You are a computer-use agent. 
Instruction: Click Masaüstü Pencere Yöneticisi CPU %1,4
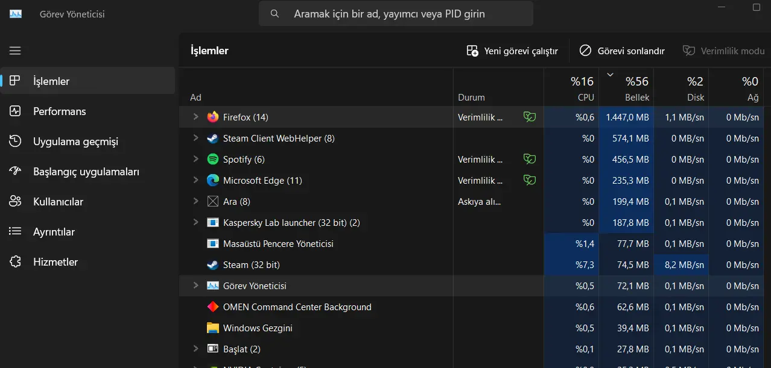585,244
